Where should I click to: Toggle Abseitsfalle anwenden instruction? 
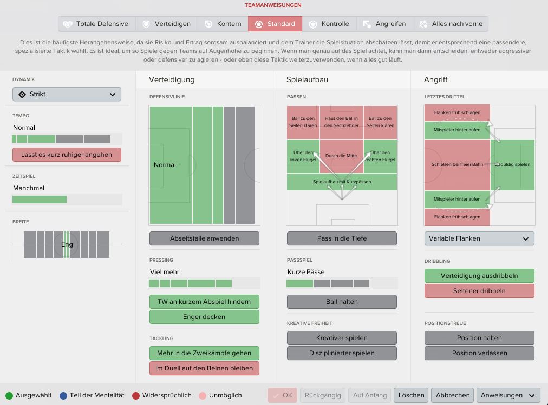point(205,238)
